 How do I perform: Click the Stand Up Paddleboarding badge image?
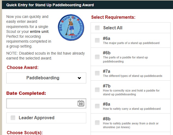coord(71,27)
